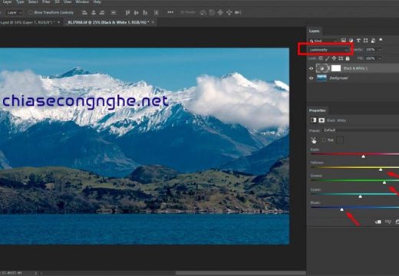The height and width of the screenshot is (276, 399).
Task: Click the Reds slider handle
Action: coord(364,156)
